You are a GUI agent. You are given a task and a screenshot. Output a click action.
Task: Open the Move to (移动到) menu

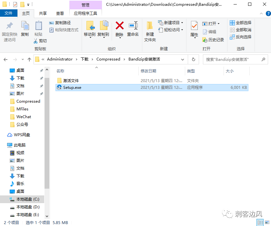(x=90, y=29)
